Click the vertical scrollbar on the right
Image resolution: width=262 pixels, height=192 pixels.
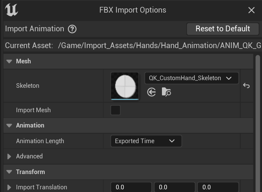point(258,115)
